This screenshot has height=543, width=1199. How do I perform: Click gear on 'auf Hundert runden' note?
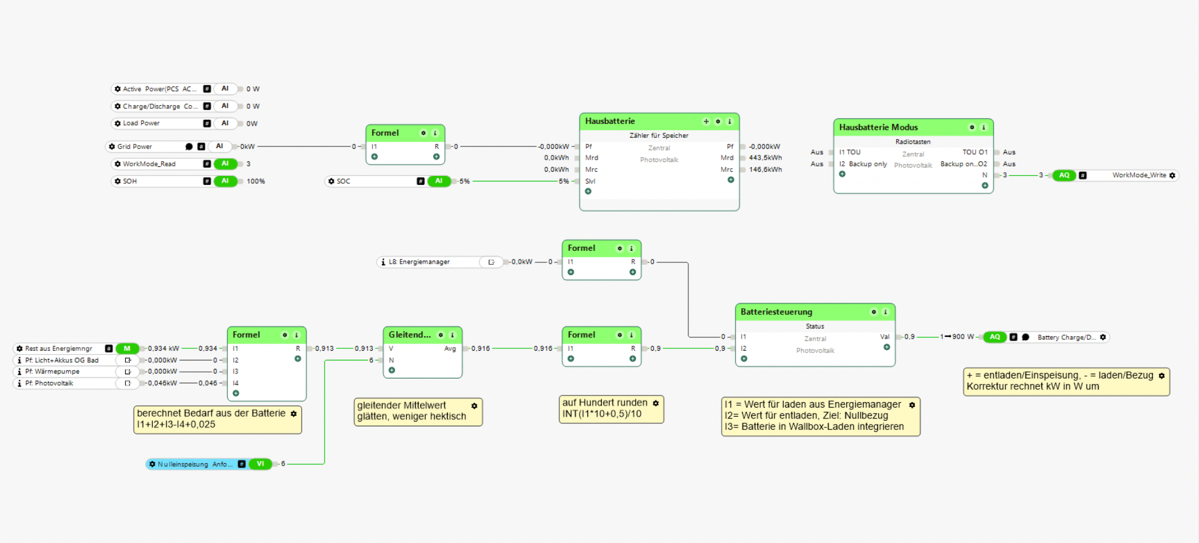click(x=656, y=403)
